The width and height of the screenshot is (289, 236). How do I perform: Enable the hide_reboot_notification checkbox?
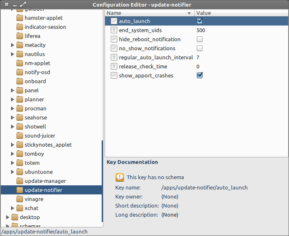point(200,39)
